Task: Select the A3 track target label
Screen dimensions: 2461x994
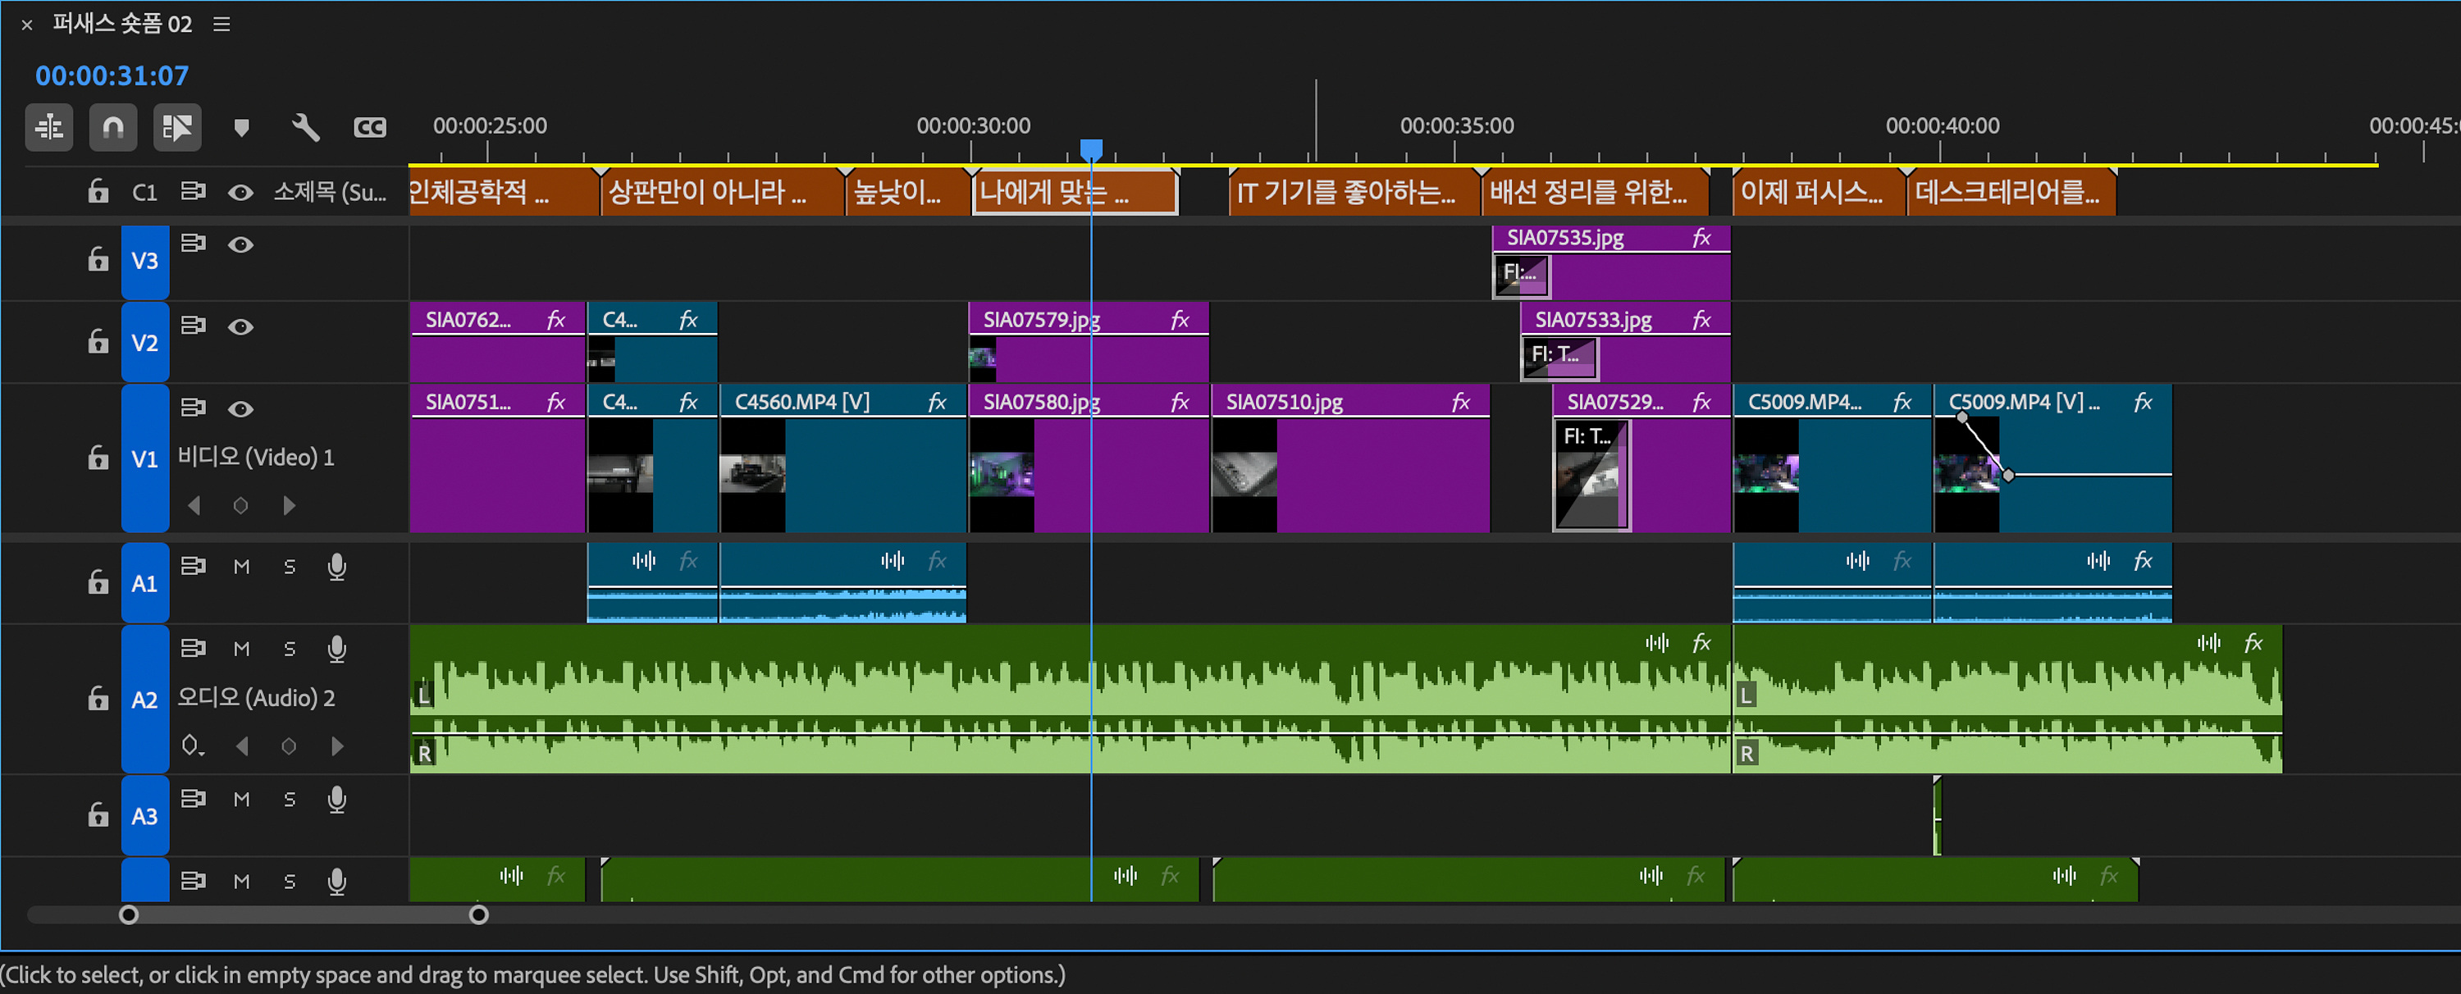Action: tap(144, 816)
